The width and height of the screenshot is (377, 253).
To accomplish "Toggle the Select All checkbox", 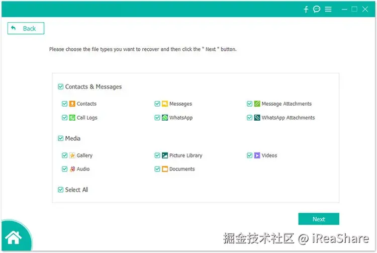I will [x=61, y=190].
